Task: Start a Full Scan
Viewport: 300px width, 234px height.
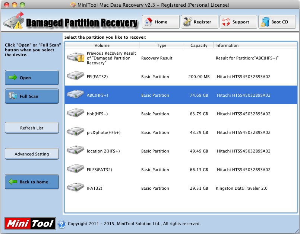Action: tap(32, 96)
